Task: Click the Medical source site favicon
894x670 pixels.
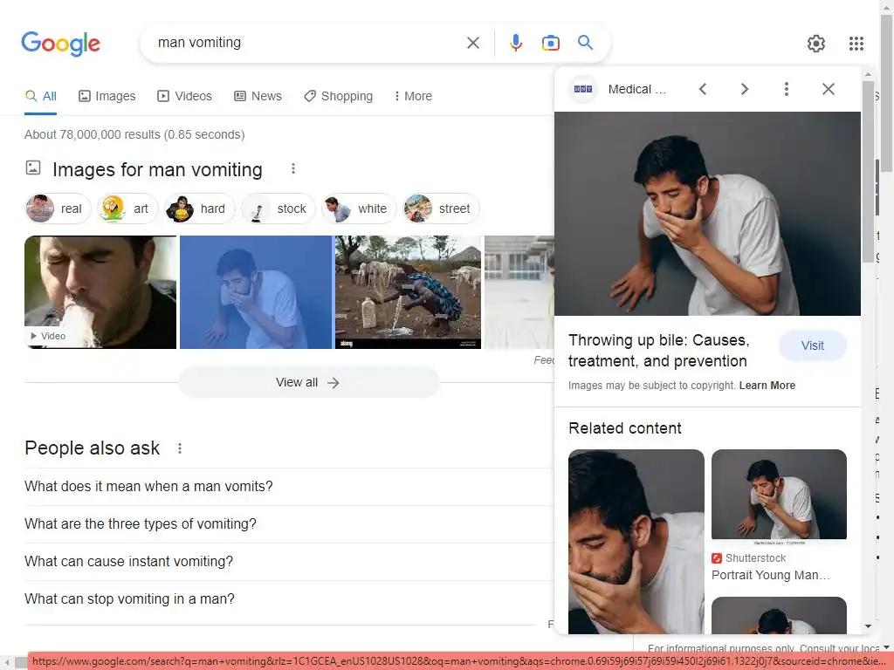Action: coord(582,89)
